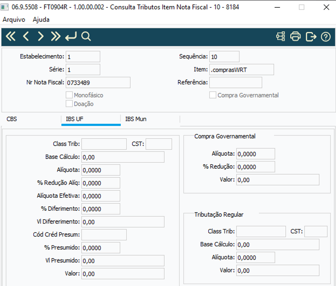The height and width of the screenshot is (286, 336).
Task: Click the % Redução Alíq field
Action: coord(101,183)
